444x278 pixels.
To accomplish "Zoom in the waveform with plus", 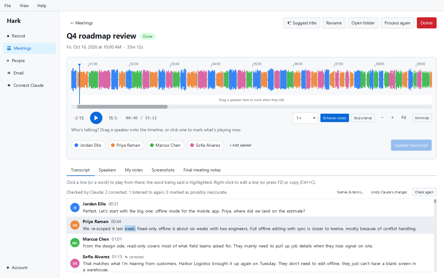I will 393,118.
